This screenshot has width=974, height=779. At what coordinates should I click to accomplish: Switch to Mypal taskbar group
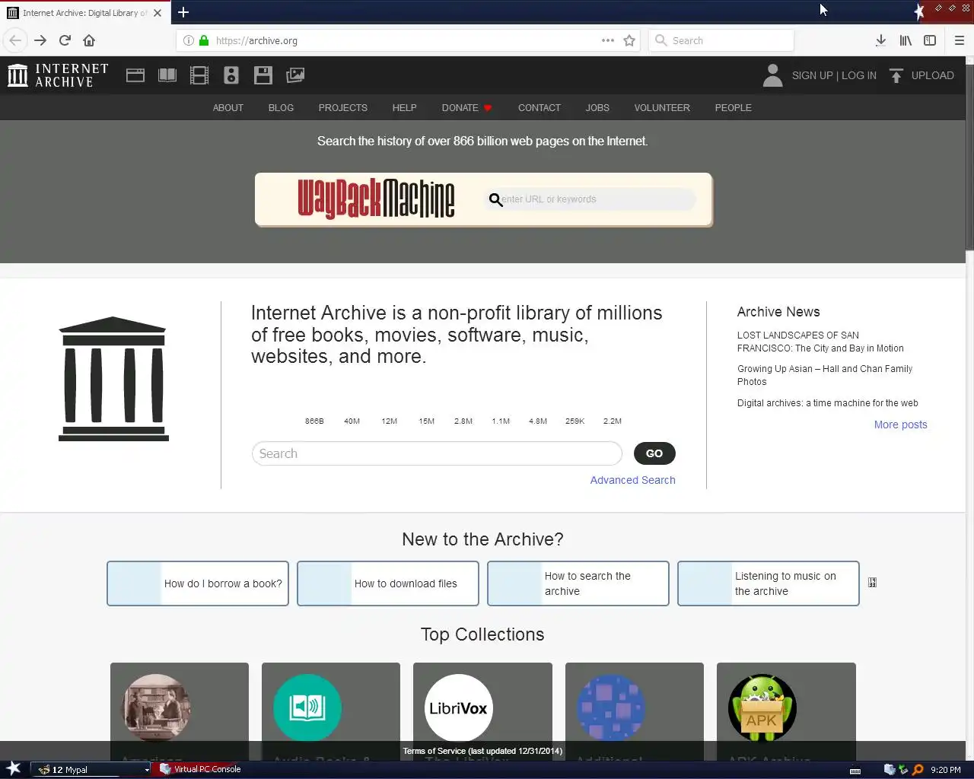coord(91,769)
